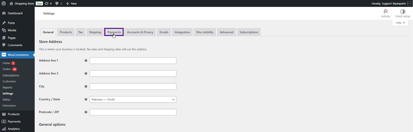Open the Extensions link in sidebar

click(x=9, y=106)
